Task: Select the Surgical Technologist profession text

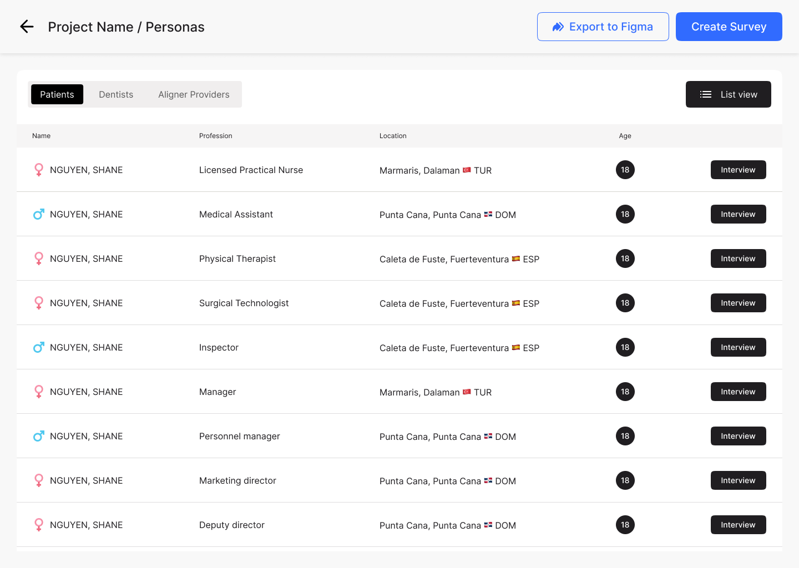Action: coord(244,303)
